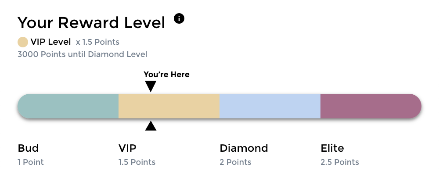Viewport: 439px width, 171px height.
Task: Click the 1.5 Points text under VIP
Action: pos(137,162)
